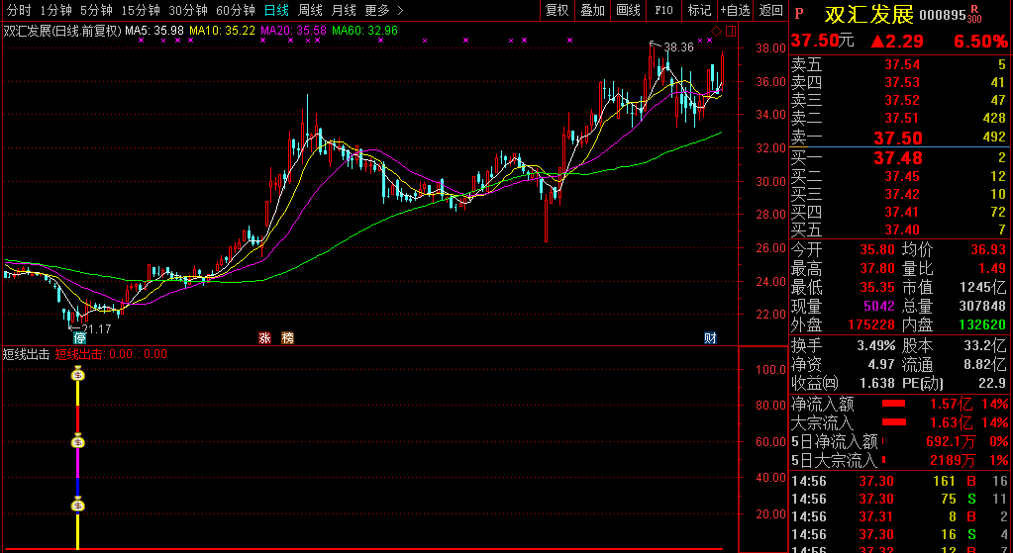
Task: Open F10 company information
Action: [663, 10]
